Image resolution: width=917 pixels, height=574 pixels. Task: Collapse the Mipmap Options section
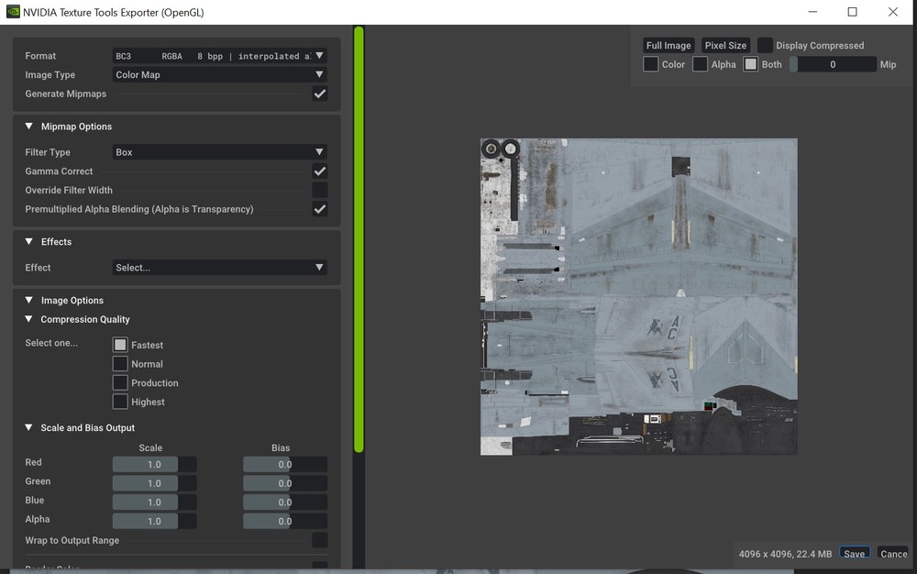(29, 127)
